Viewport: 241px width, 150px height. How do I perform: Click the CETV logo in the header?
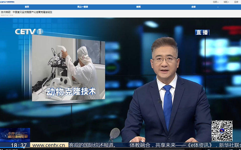[x=7, y=2]
